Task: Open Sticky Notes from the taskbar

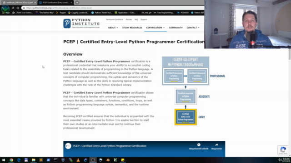Action: coord(123,160)
